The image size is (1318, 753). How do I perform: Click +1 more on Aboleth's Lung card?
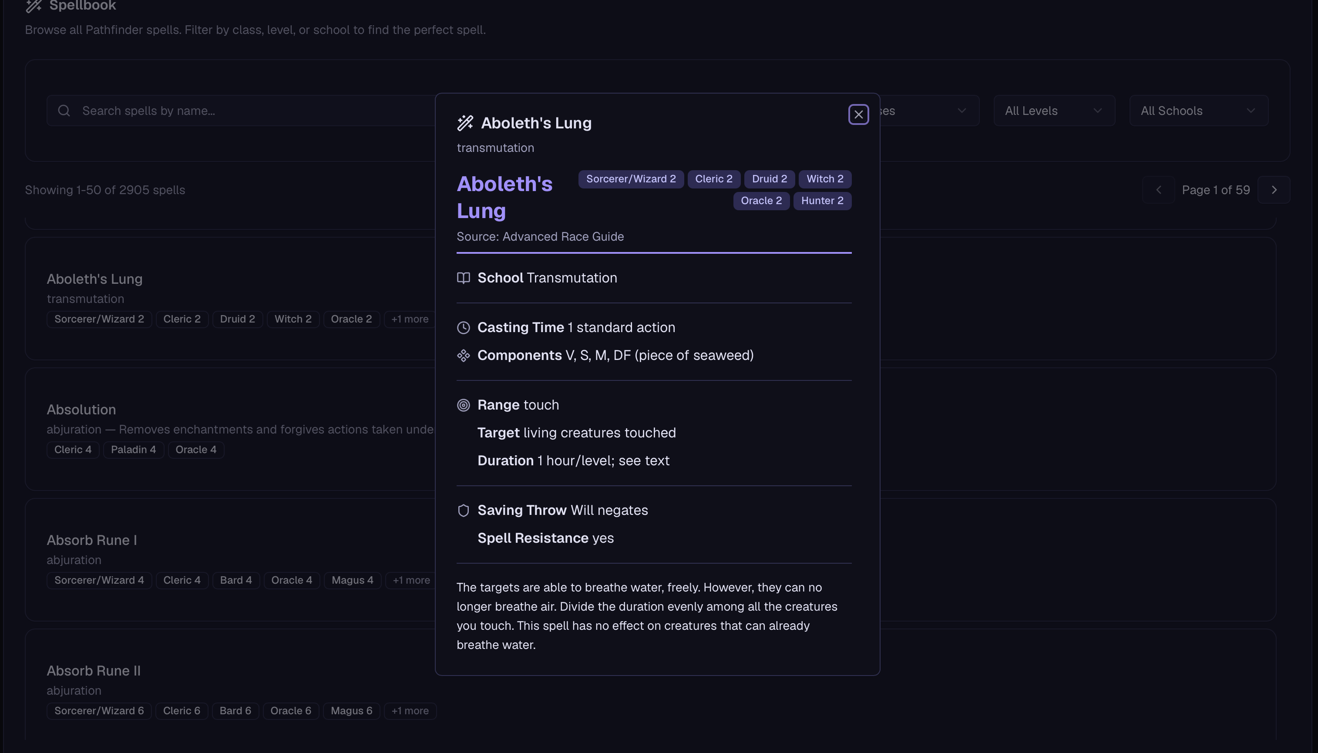[x=410, y=319]
